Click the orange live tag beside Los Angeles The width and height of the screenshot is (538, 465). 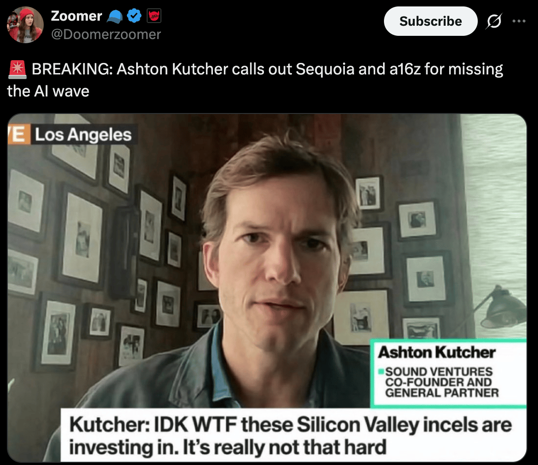coord(19,134)
